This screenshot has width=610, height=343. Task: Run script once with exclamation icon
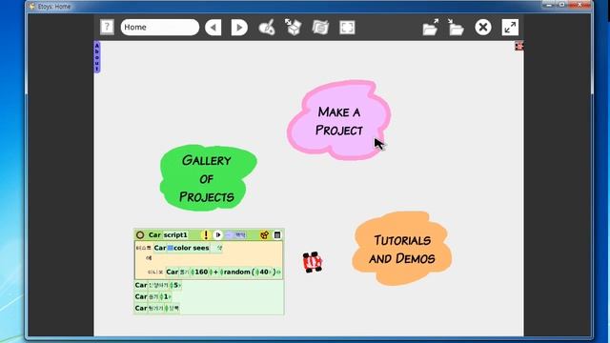pyautogui.click(x=206, y=235)
